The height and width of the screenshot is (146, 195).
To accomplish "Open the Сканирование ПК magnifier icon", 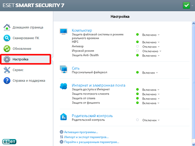I will [7, 38].
